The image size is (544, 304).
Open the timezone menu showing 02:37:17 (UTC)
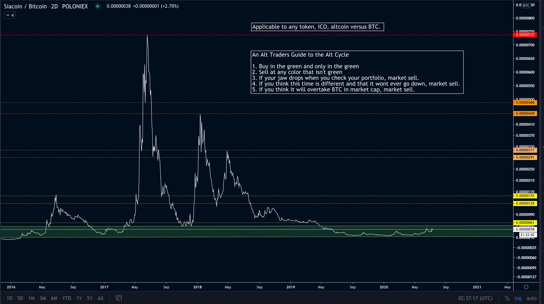(475, 298)
